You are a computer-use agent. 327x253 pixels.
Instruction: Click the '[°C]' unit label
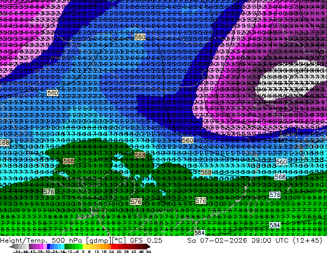[x=119, y=241]
